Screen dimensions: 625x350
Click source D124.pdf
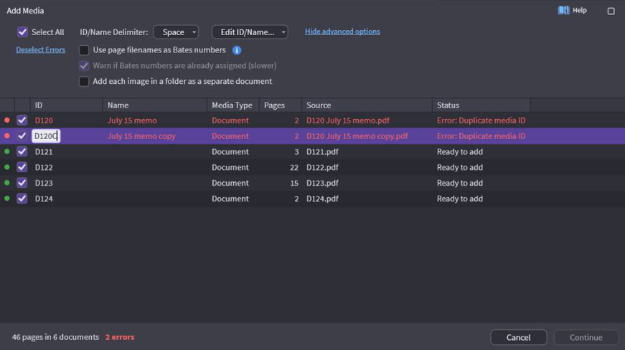[x=322, y=198]
